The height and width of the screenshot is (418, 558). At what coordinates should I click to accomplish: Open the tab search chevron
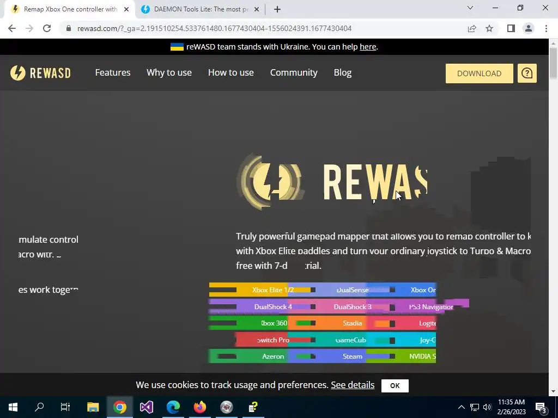click(470, 8)
